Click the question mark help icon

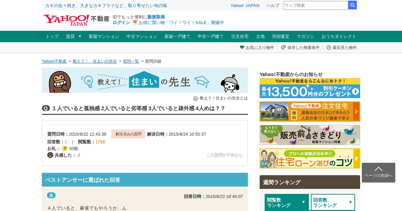click(x=196, y=98)
